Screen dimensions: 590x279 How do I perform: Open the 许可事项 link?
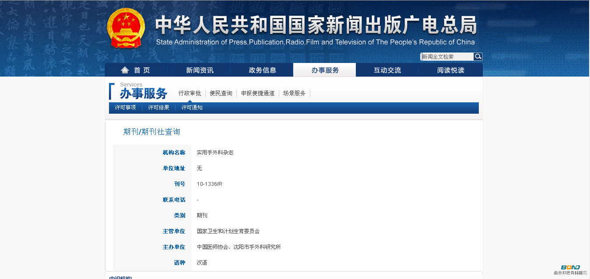click(x=126, y=108)
